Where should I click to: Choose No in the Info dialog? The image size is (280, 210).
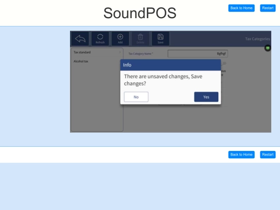(136, 97)
